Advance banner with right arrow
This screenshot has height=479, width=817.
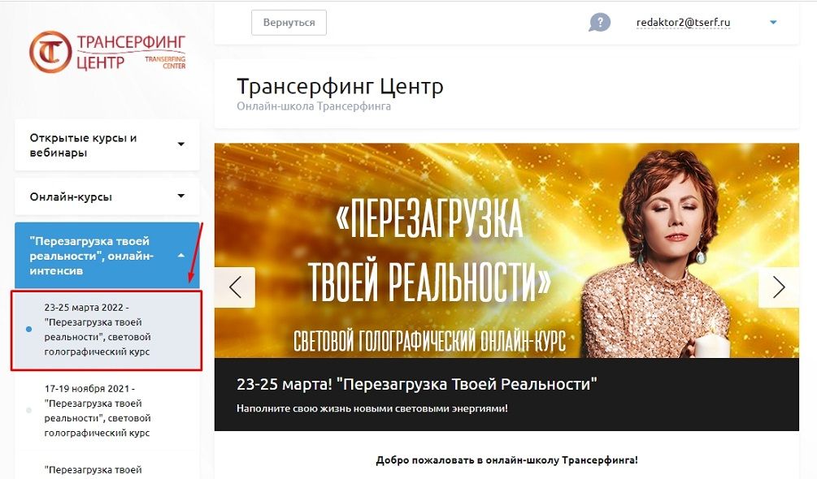779,287
